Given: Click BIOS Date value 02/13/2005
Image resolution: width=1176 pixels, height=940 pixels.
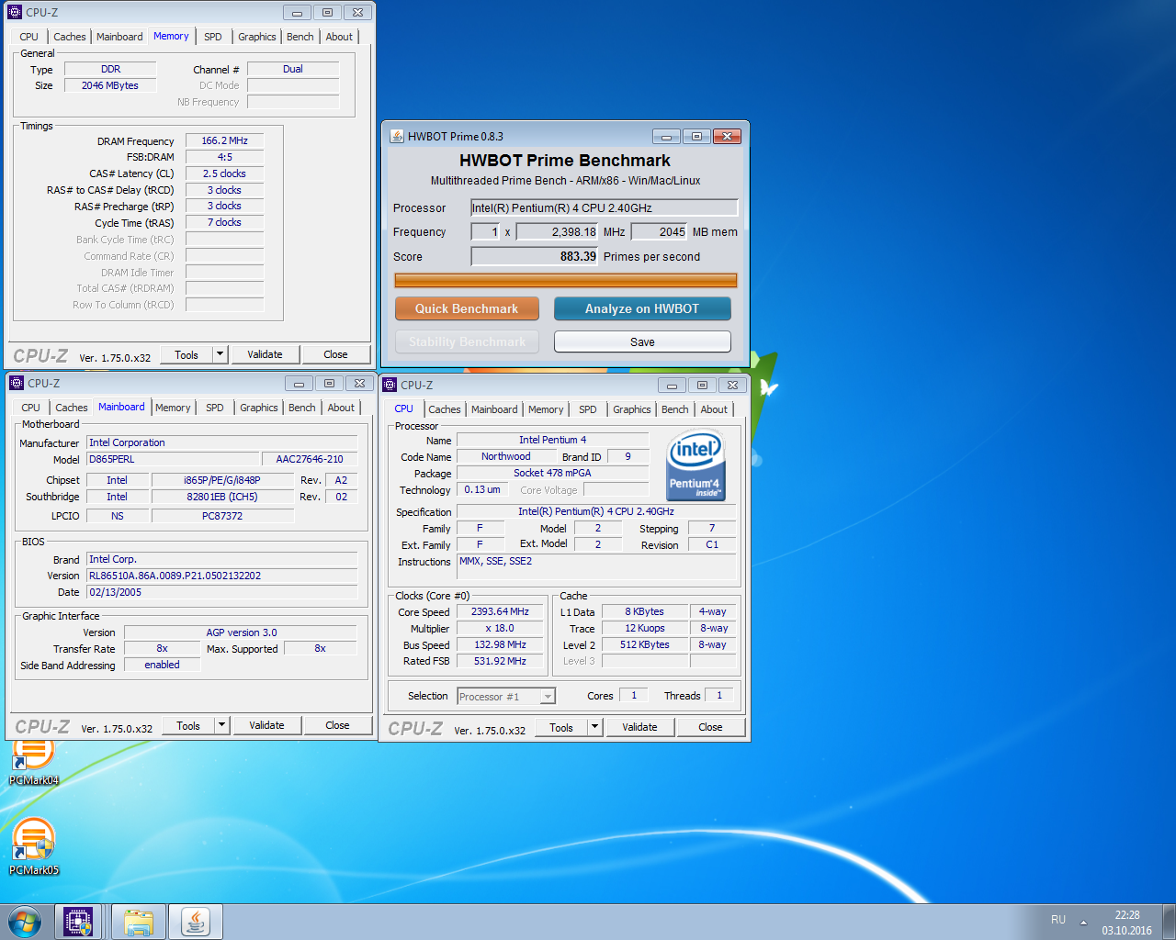Looking at the screenshot, I should pyautogui.click(x=222, y=592).
